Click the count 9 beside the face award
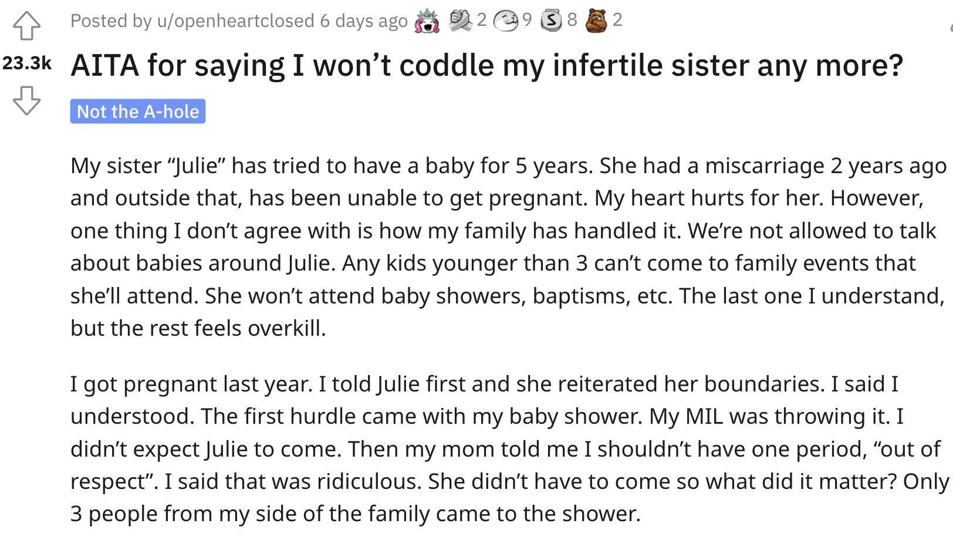 point(527,21)
